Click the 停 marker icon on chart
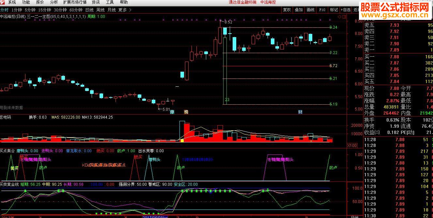Image resolution: width=433 pixels, height=218 pixels. (172, 112)
